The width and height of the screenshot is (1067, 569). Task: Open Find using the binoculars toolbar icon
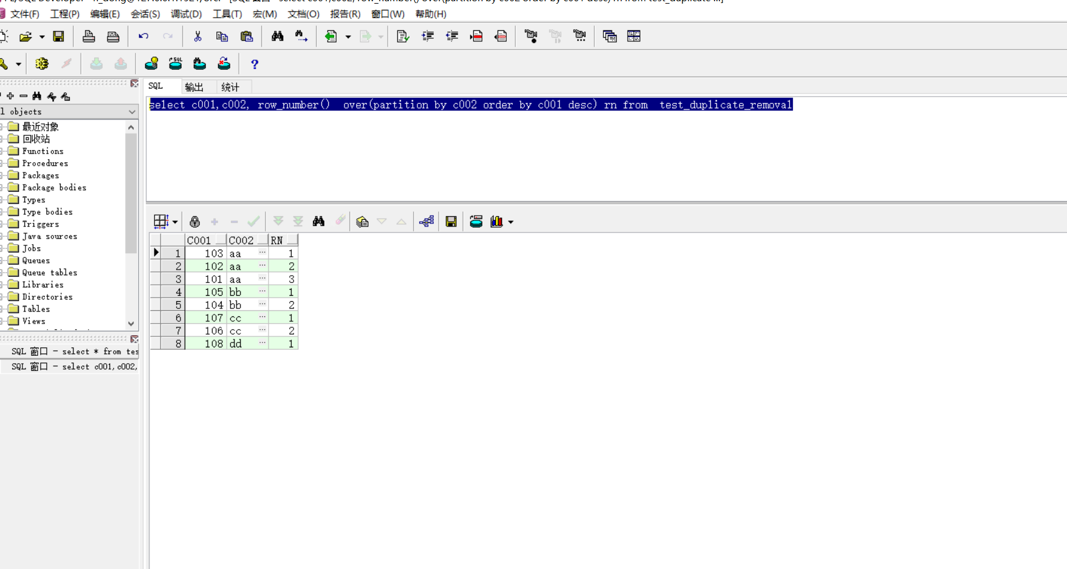[277, 36]
